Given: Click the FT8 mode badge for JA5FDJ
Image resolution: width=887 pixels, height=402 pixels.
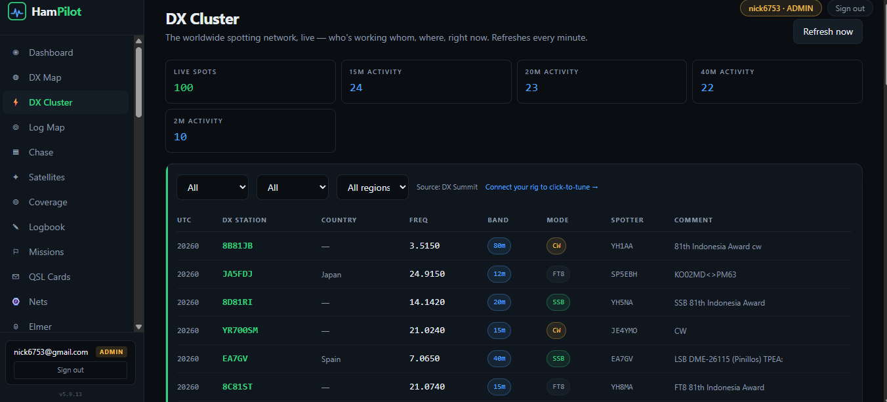Looking at the screenshot, I should click(x=558, y=274).
